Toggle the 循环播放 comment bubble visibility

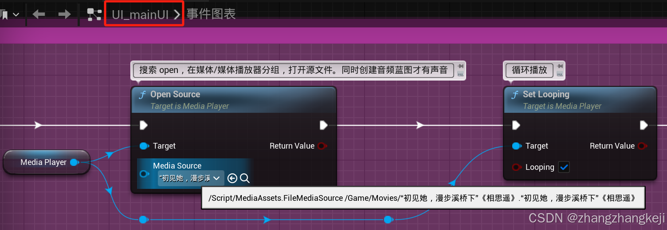pyautogui.click(x=560, y=74)
